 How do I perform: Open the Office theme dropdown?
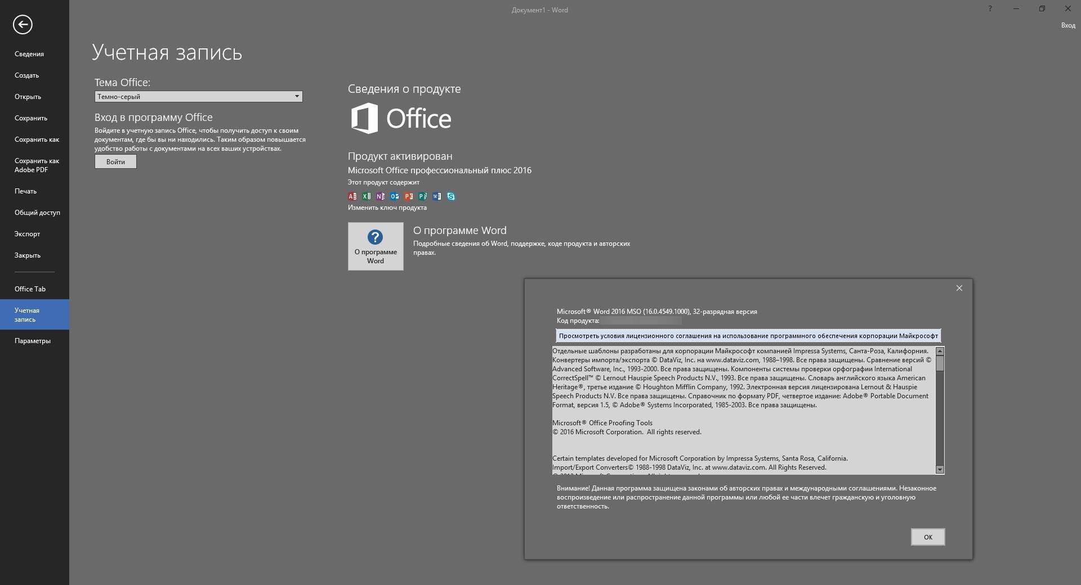pos(198,97)
